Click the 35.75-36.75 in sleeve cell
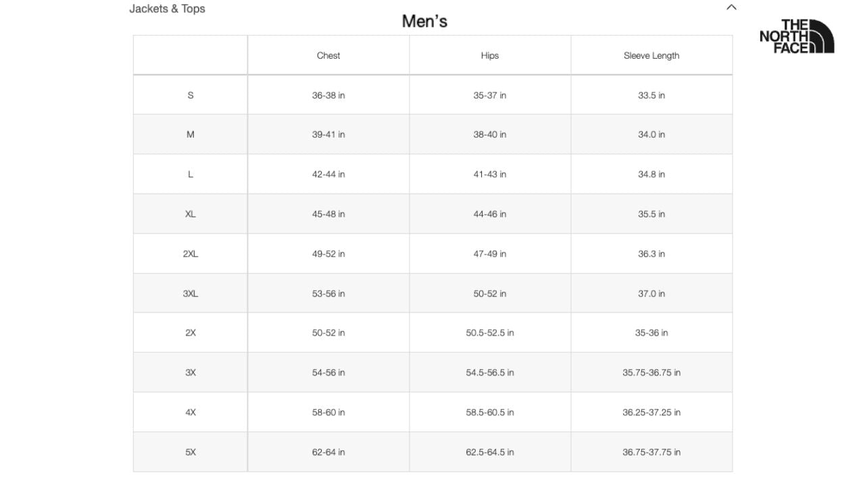Screen dimensions: 865x486 pyautogui.click(x=651, y=373)
